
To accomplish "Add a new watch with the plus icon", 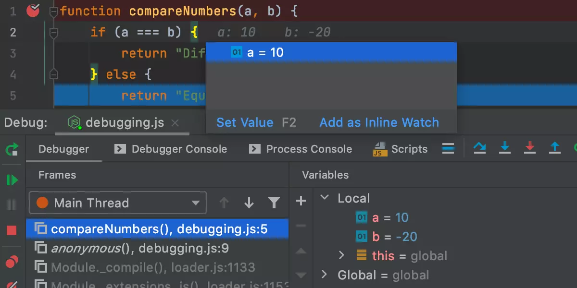I will coord(300,202).
